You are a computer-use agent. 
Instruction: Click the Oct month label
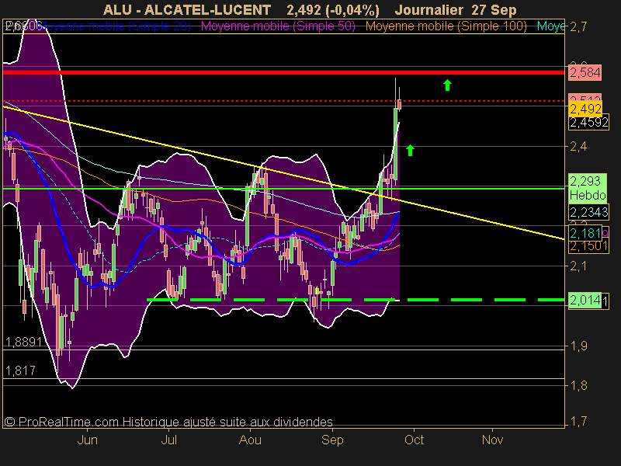pyautogui.click(x=415, y=440)
